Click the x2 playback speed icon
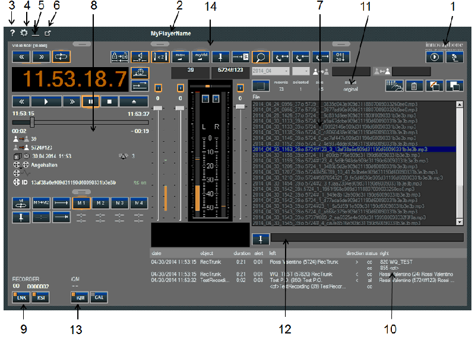The width and height of the screenshot is (475, 340). [159, 57]
